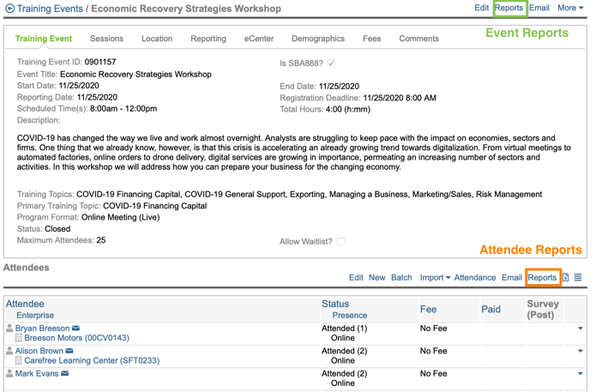Expand row actions arrow for Bryan Breeson
The image size is (596, 392).
(x=581, y=329)
